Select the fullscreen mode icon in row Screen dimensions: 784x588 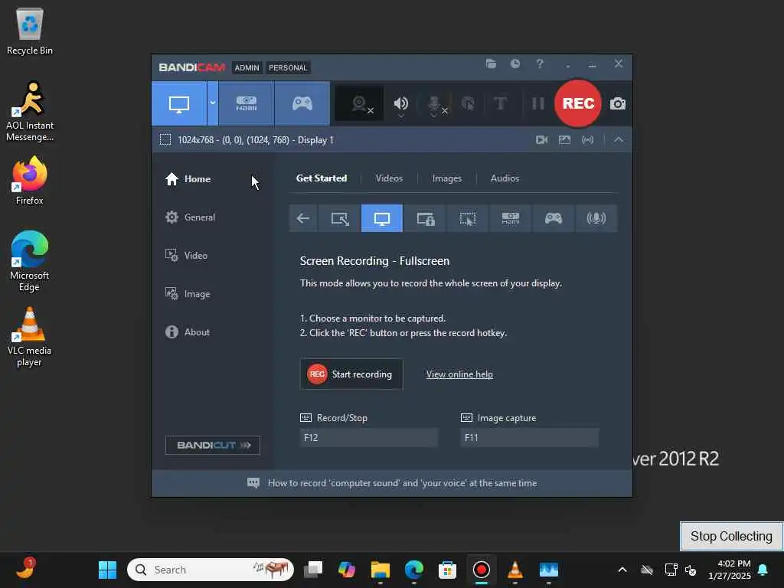click(x=382, y=218)
